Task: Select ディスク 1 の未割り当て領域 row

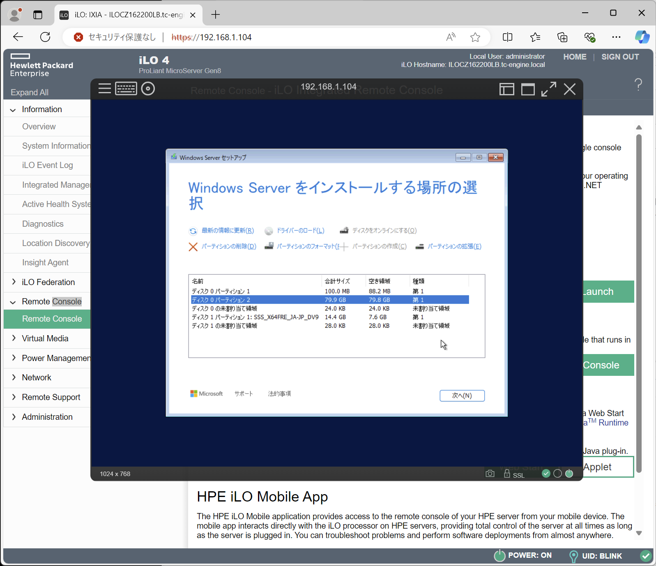Action: tap(330, 326)
